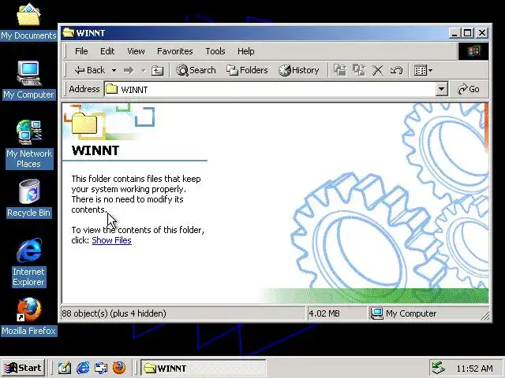
Task: Open the Search pane
Action: 196,70
